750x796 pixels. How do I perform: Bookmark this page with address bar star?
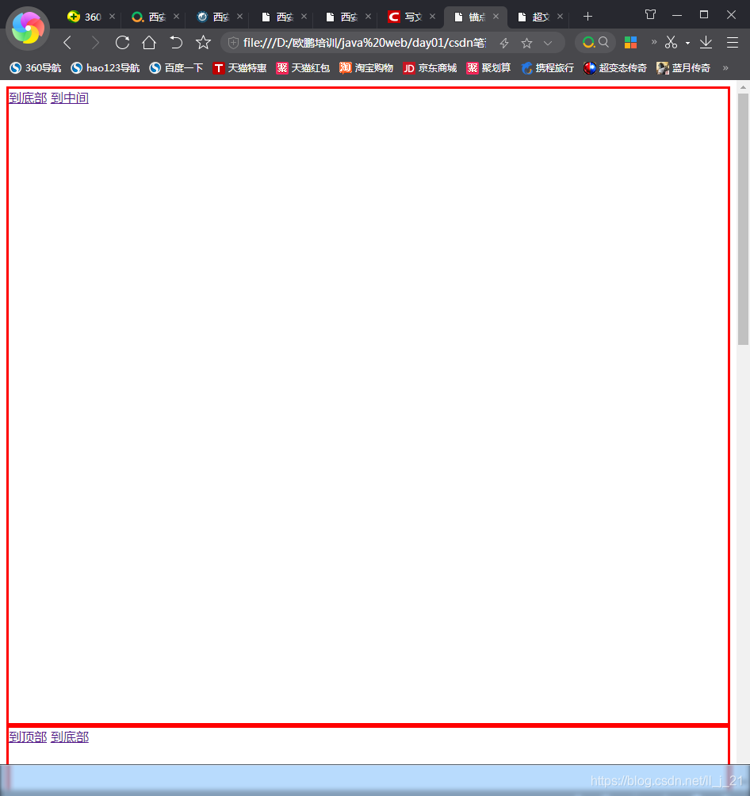(526, 43)
